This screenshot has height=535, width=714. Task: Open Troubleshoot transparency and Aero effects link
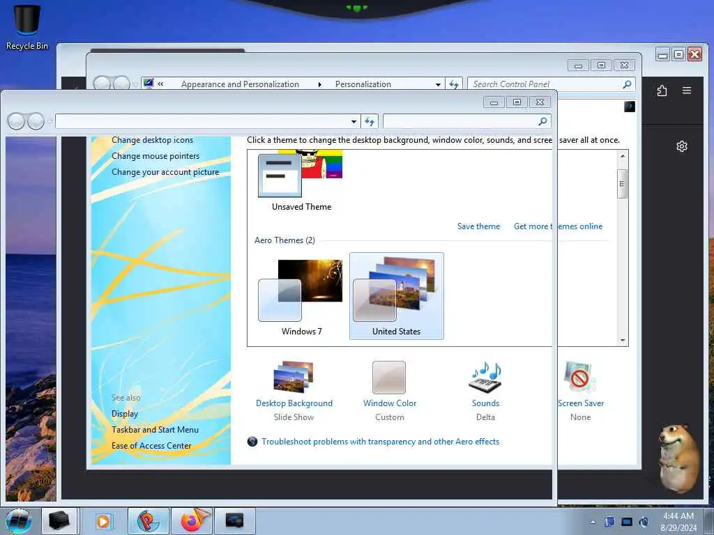(380, 441)
